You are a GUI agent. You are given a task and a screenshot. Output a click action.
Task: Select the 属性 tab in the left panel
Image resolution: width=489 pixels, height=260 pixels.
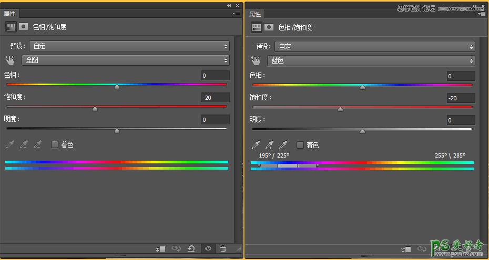click(x=10, y=14)
